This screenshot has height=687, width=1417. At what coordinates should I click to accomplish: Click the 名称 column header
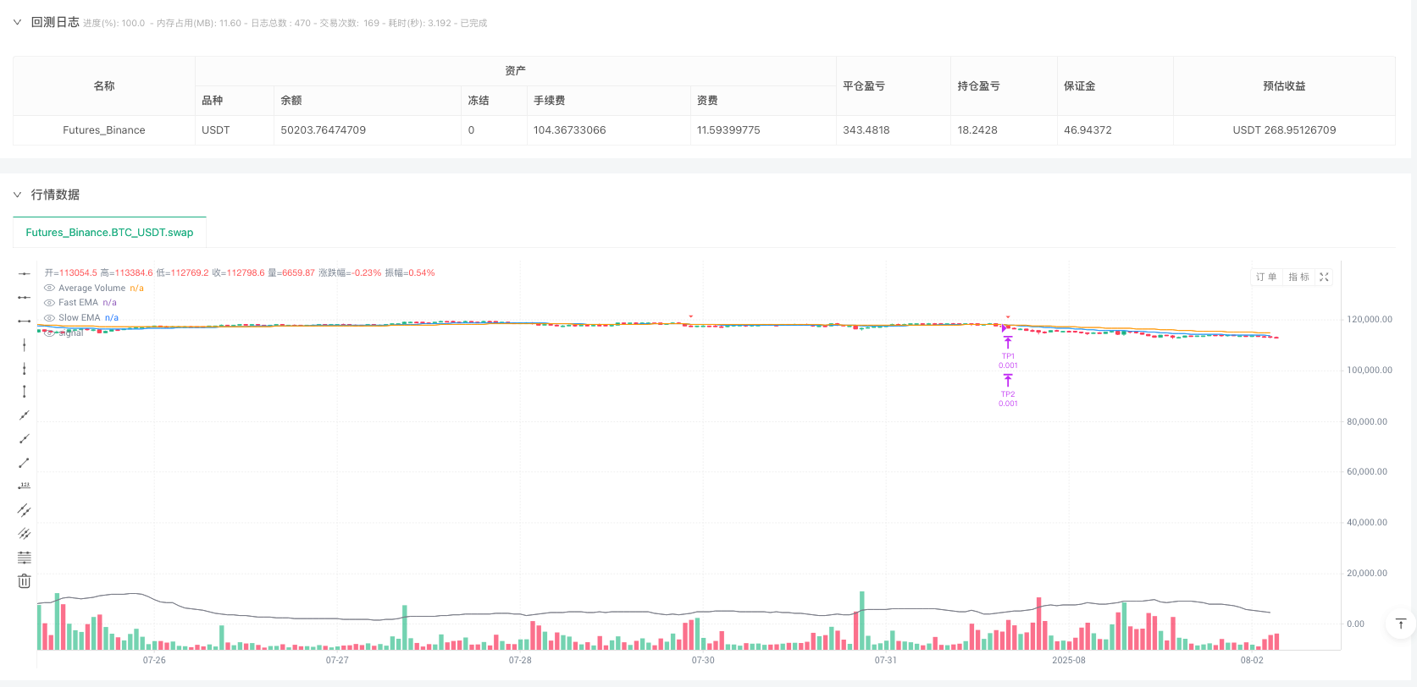[104, 85]
